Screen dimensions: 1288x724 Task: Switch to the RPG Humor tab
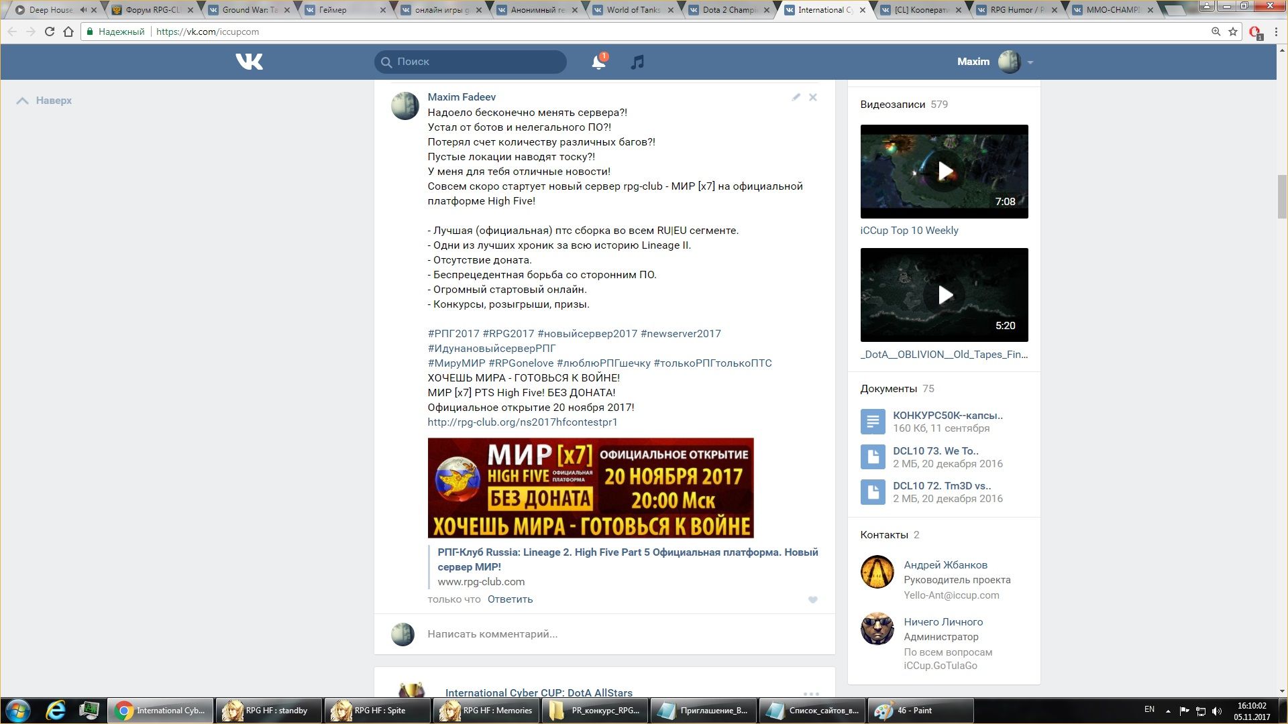[x=1018, y=10]
